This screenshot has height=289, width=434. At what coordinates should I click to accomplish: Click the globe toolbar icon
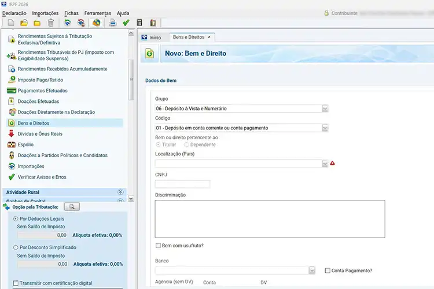tap(96, 23)
